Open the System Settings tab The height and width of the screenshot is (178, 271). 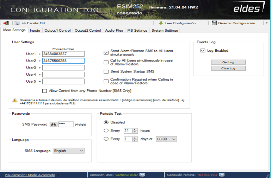[165, 31]
